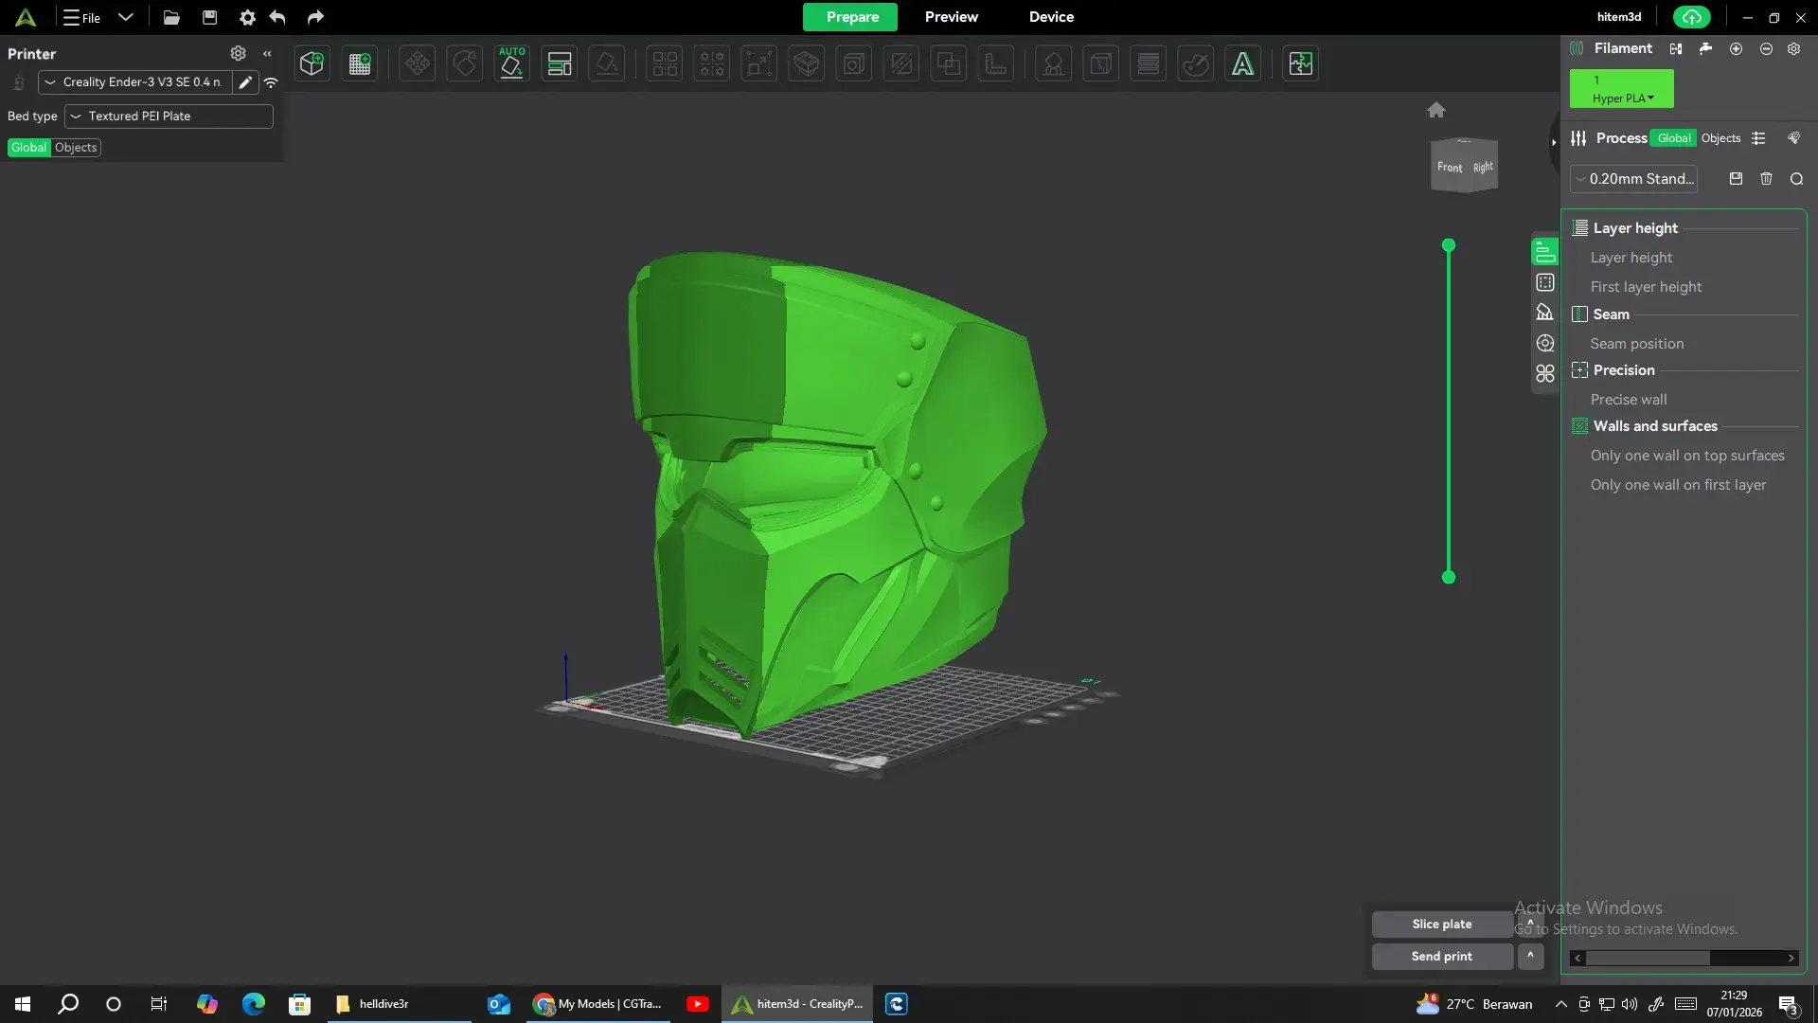This screenshot has height=1023, width=1818.
Task: Select the Scale tool icon
Action: click(x=758, y=63)
